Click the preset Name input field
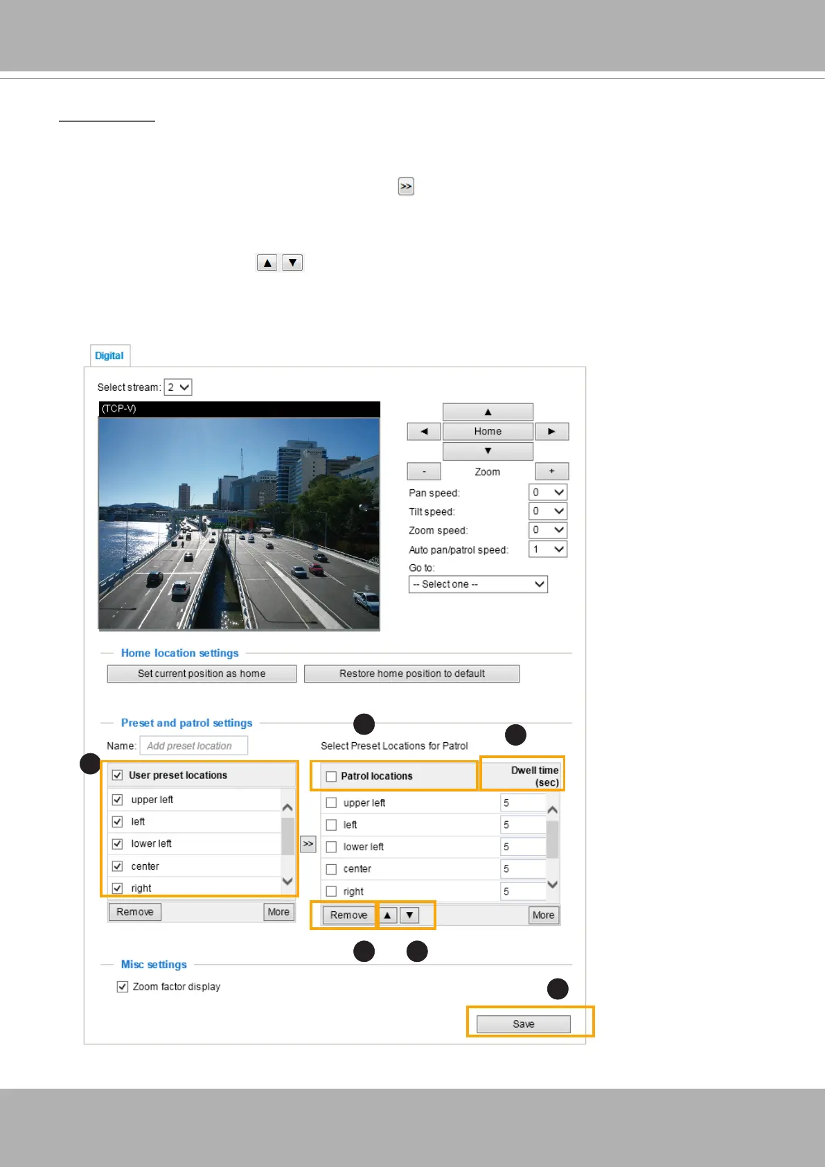The width and height of the screenshot is (825, 1167). click(194, 746)
